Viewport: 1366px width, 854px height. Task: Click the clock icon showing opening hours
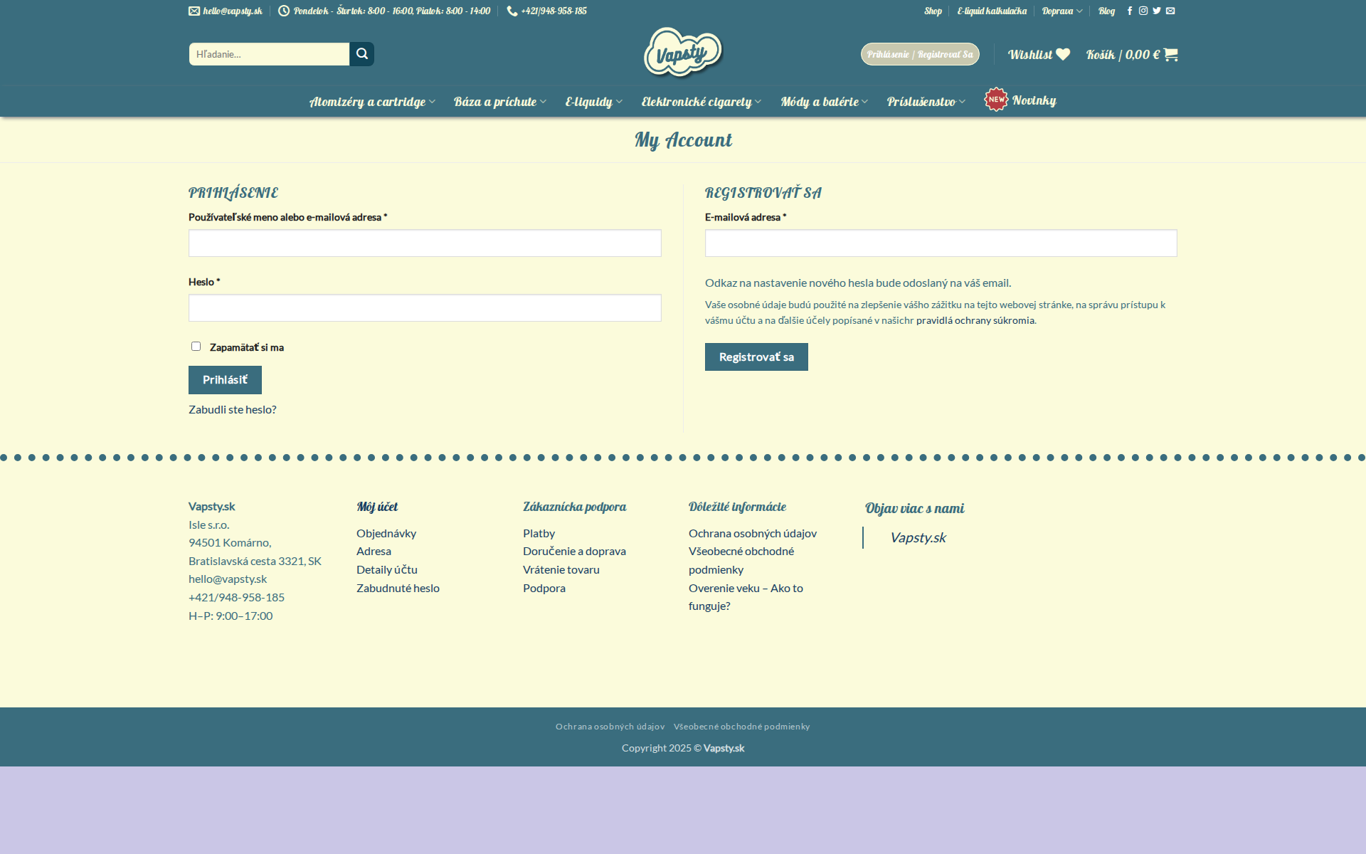coord(285,11)
